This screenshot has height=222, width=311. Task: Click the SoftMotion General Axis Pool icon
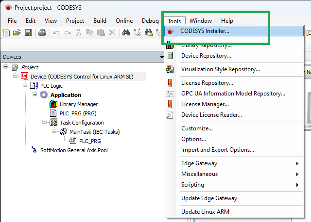[35, 150]
